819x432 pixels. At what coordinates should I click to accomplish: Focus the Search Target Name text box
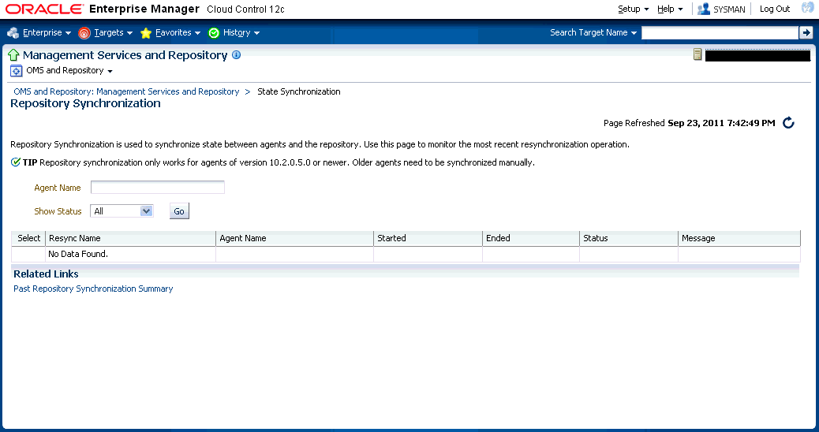pyautogui.click(x=720, y=33)
